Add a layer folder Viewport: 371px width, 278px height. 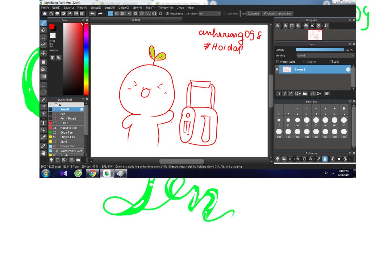click(305, 94)
